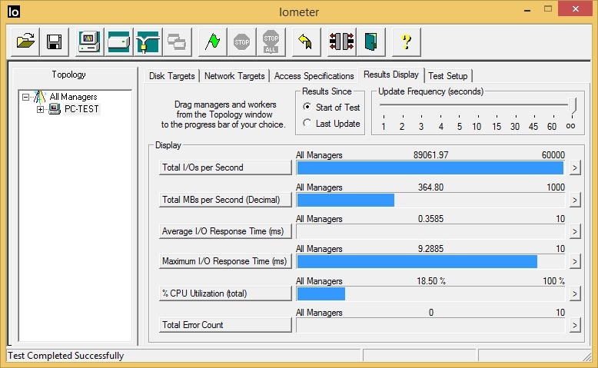This screenshot has height=368, width=598.
Task: Click the 89061.97 IOPS value
Action: (430, 155)
